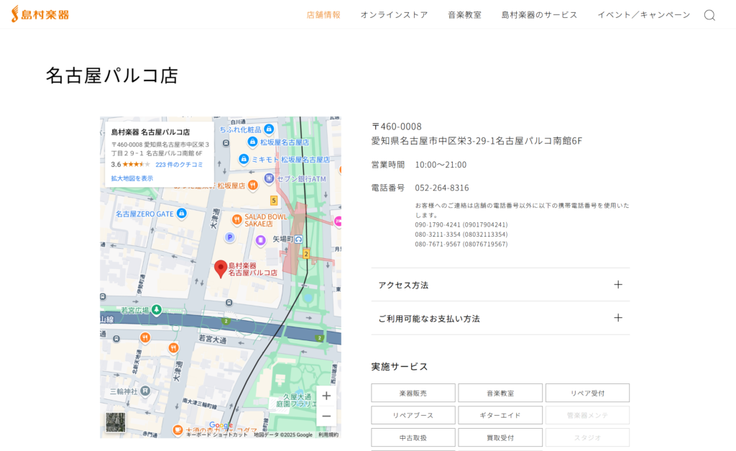Viewport: 736px width, 451px height.
Task: Open the オンラインストア menu
Action: click(x=395, y=15)
